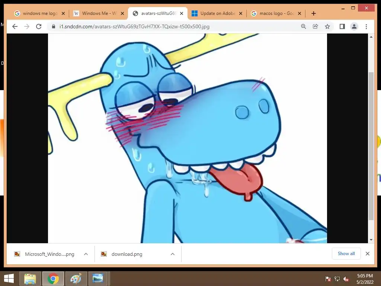Viewport: 381px width, 286px height.
Task: Open the zoom magnifier in address bar
Action: (304, 26)
